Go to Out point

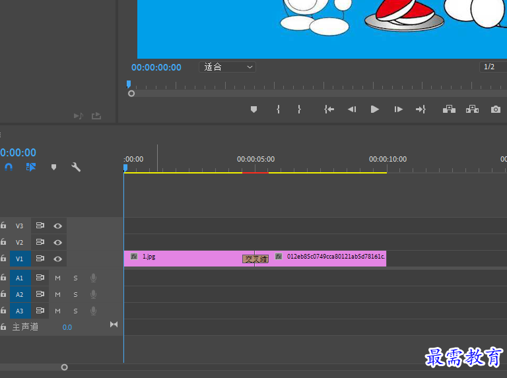(421, 110)
